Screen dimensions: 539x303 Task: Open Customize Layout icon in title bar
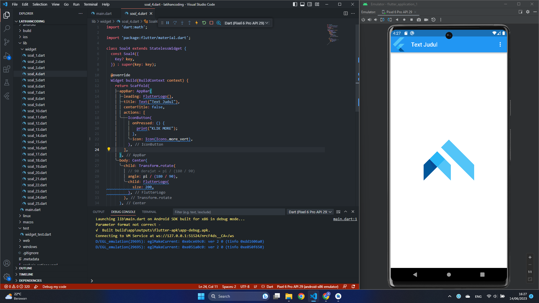pos(317,4)
